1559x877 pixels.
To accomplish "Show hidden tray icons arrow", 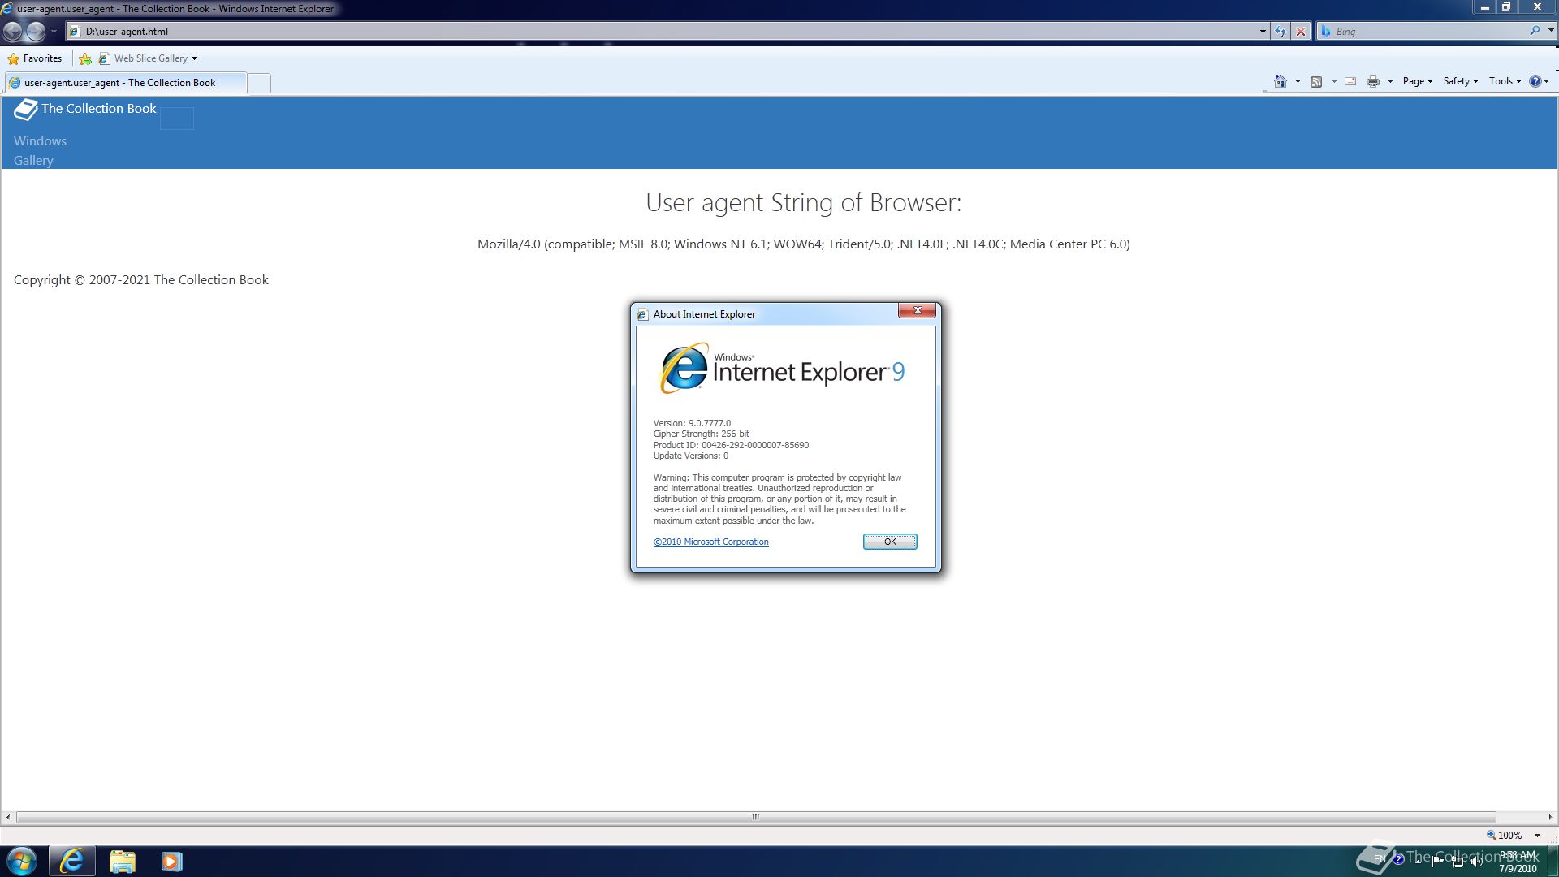I will tap(1419, 860).
